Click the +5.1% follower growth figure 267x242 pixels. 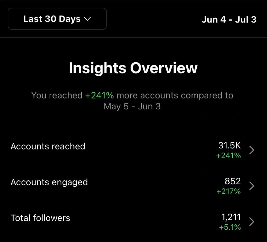coord(230,227)
